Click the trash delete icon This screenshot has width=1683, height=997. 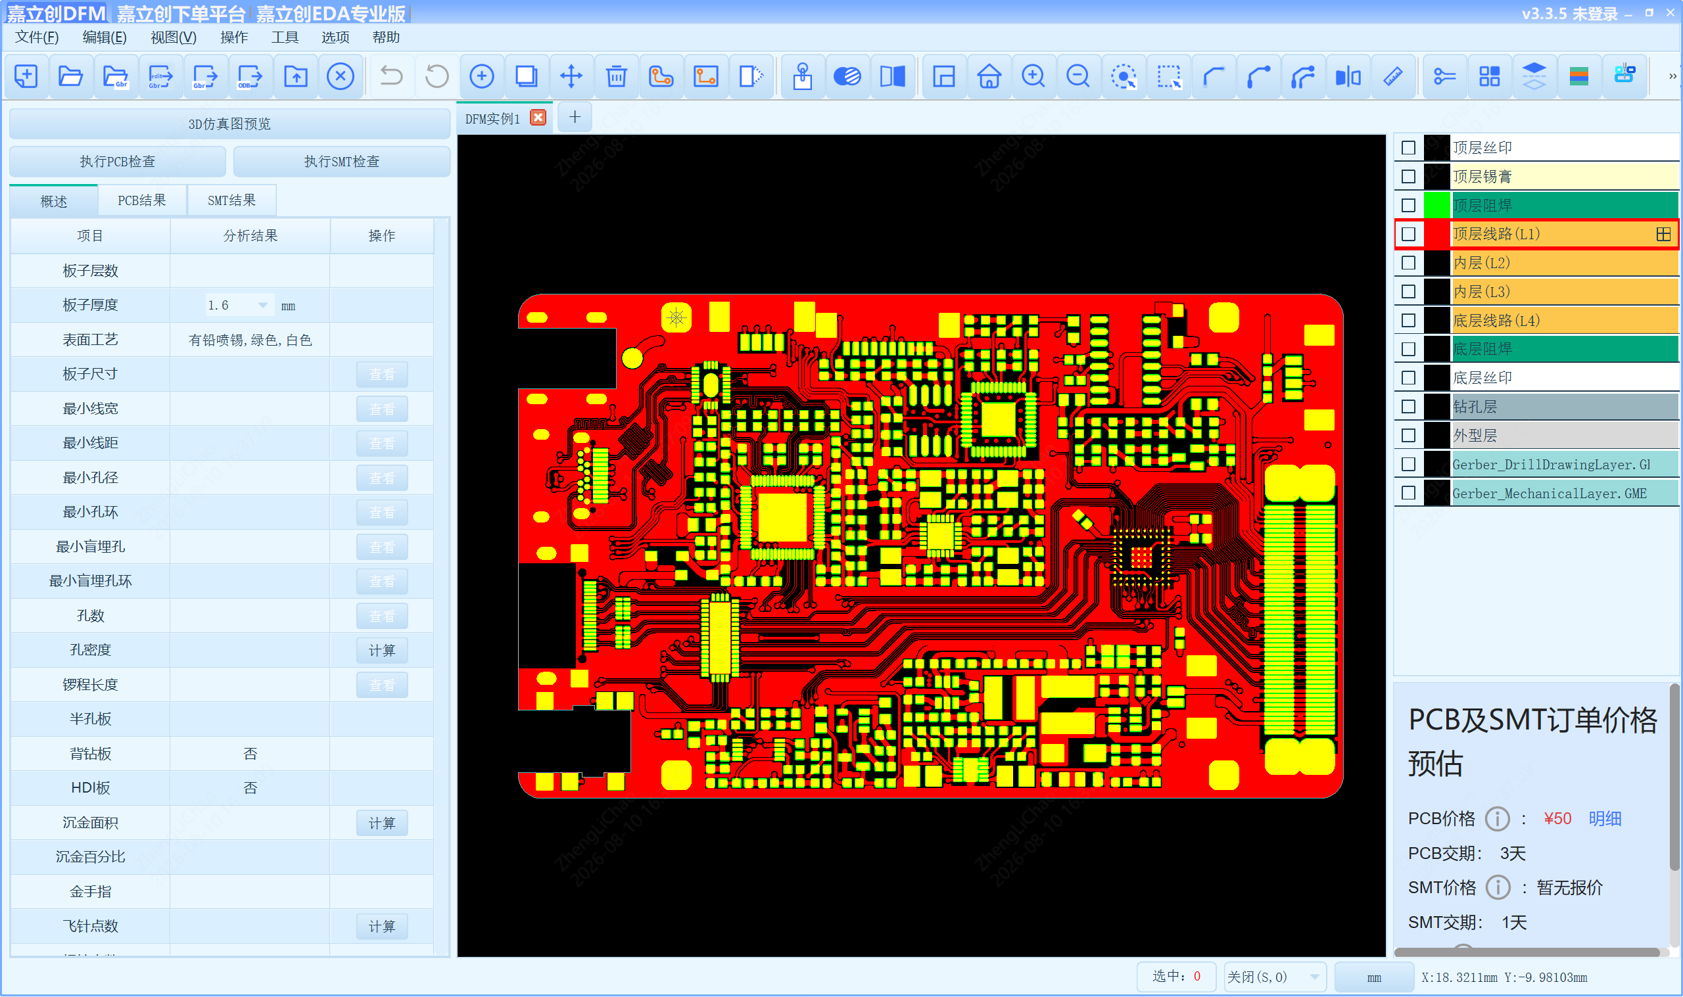click(616, 76)
